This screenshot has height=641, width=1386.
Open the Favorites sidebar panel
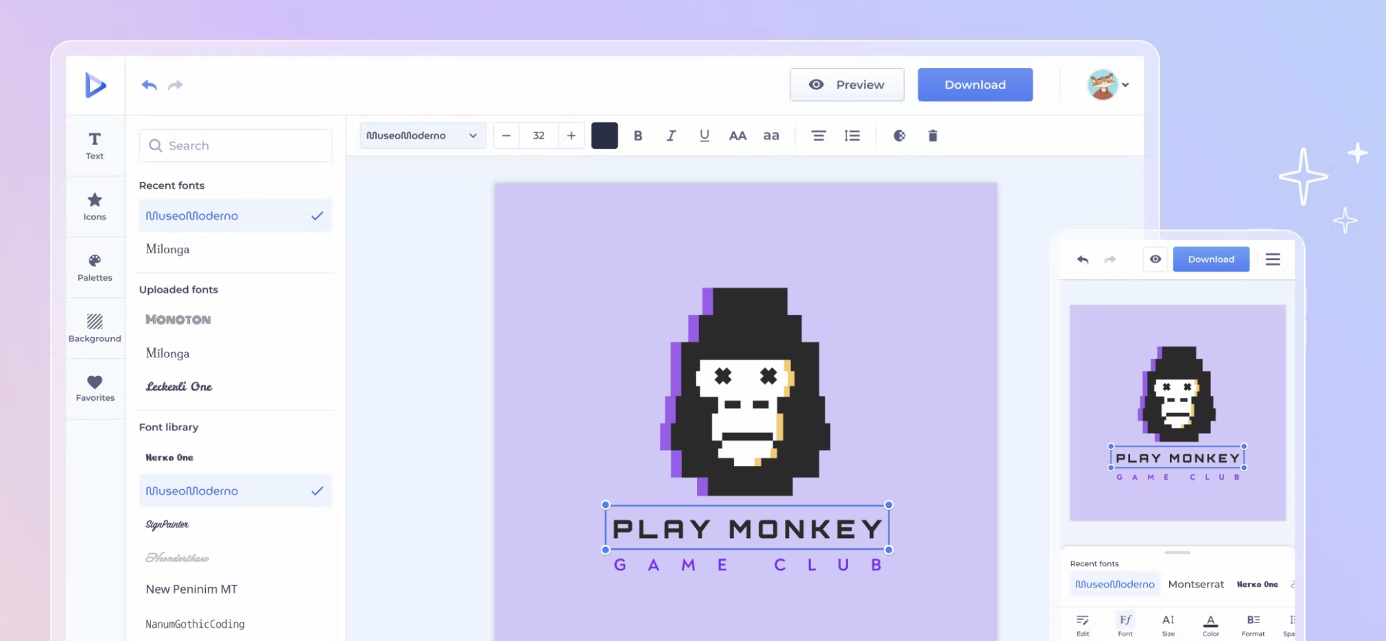[x=95, y=388]
